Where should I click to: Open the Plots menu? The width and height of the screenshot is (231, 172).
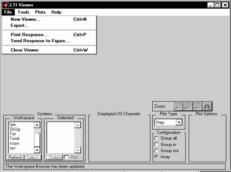point(40,12)
